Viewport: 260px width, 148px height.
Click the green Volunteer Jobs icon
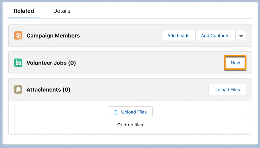pos(18,63)
